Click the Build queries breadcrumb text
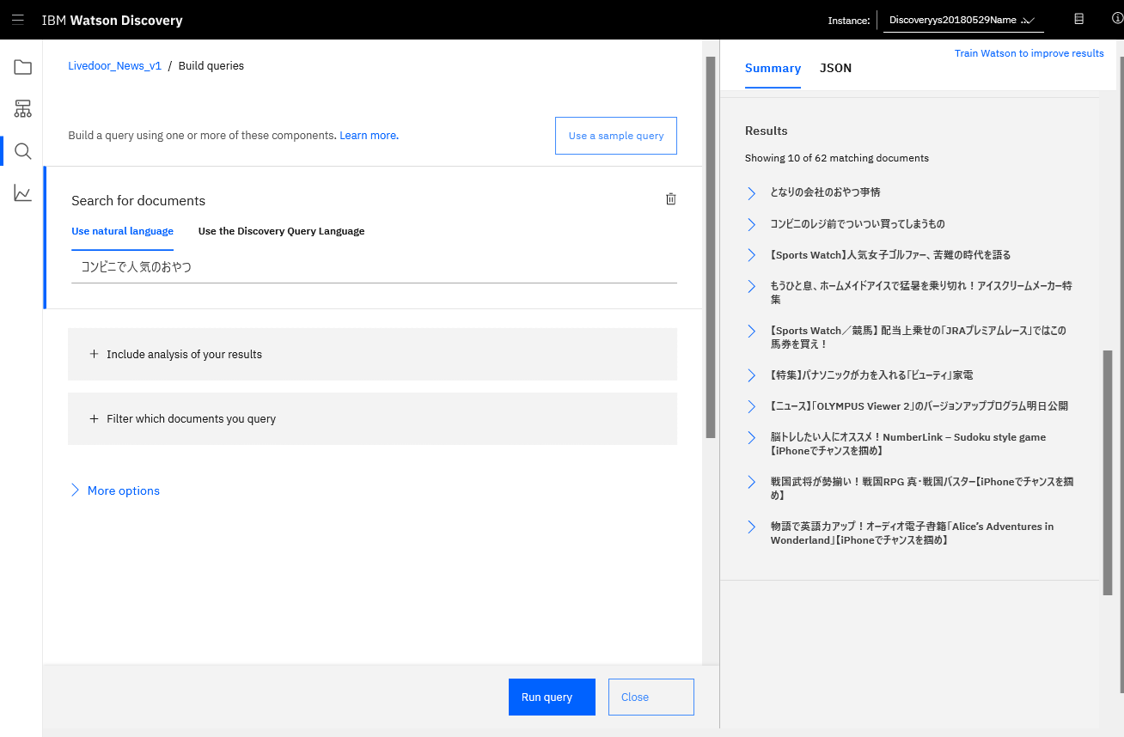 coord(211,66)
